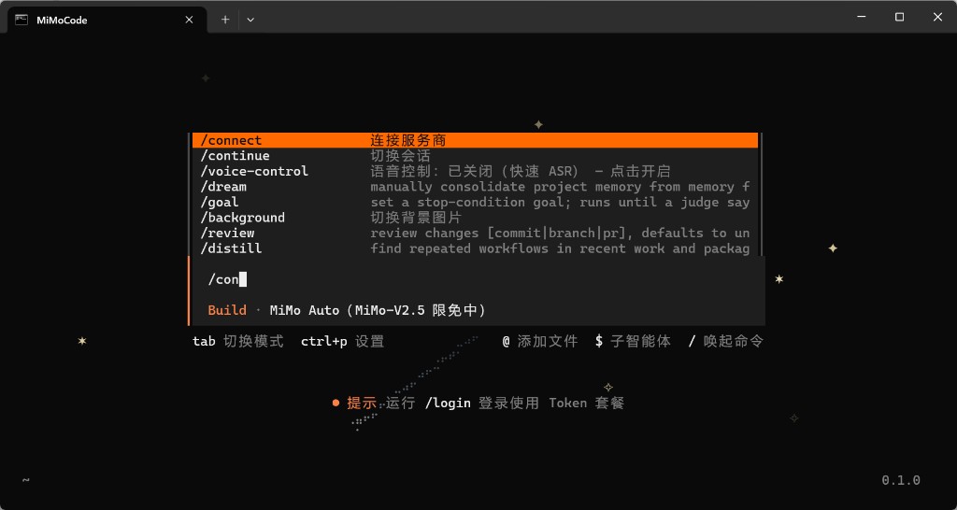Click the terminal icon on MiMoCode tab

tap(21, 20)
